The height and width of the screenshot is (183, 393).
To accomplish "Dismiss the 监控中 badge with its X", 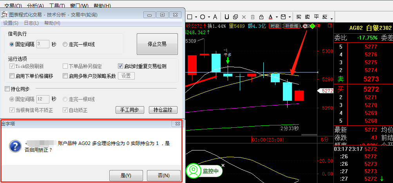I will pos(223,165).
